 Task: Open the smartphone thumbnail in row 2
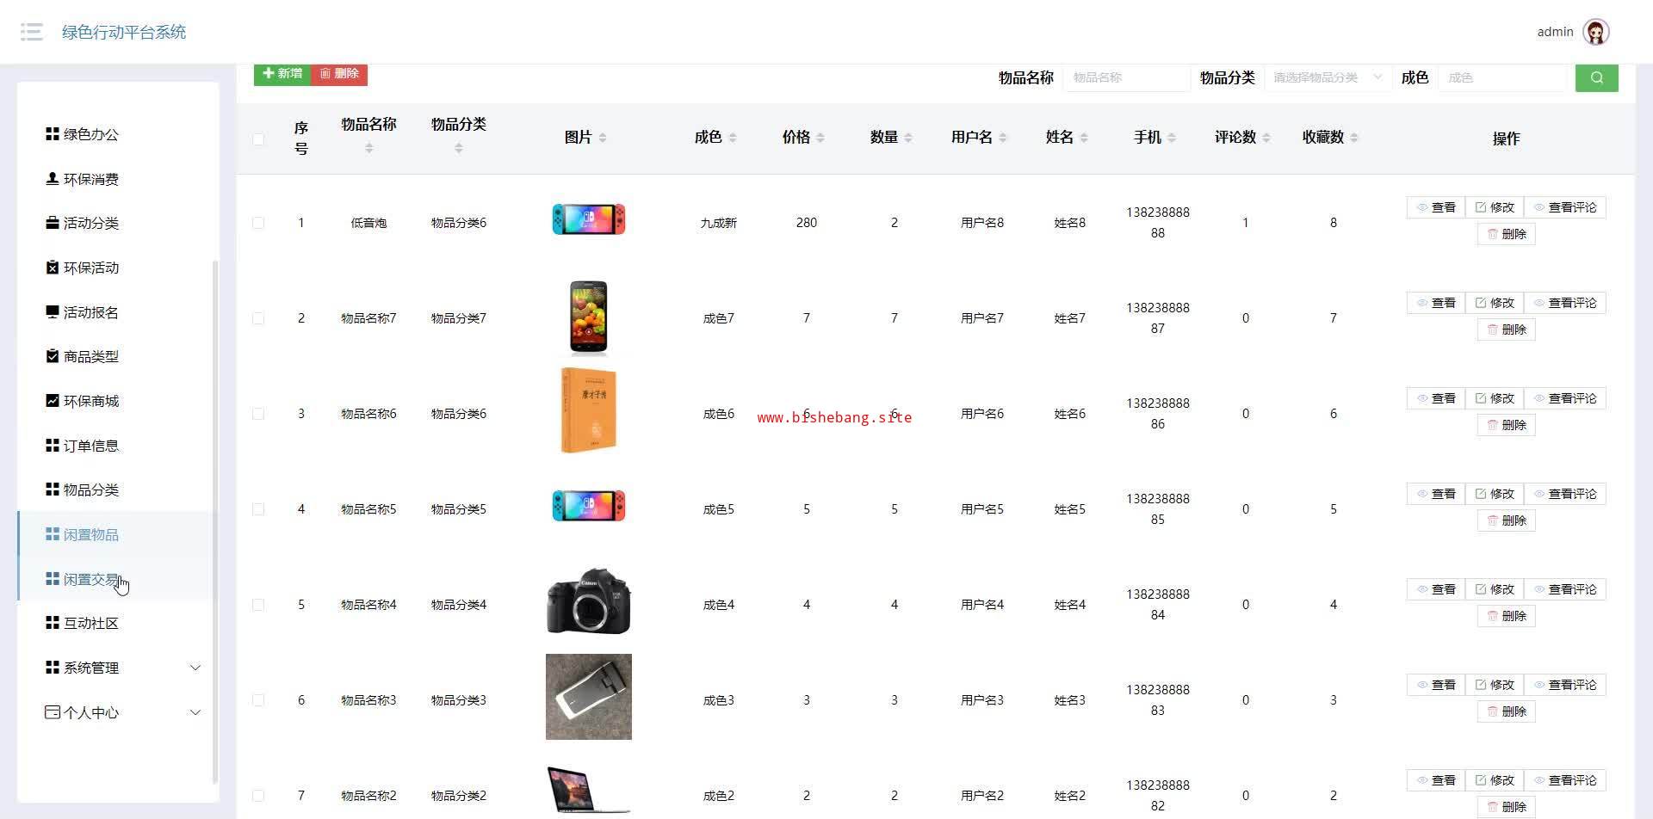[589, 317]
